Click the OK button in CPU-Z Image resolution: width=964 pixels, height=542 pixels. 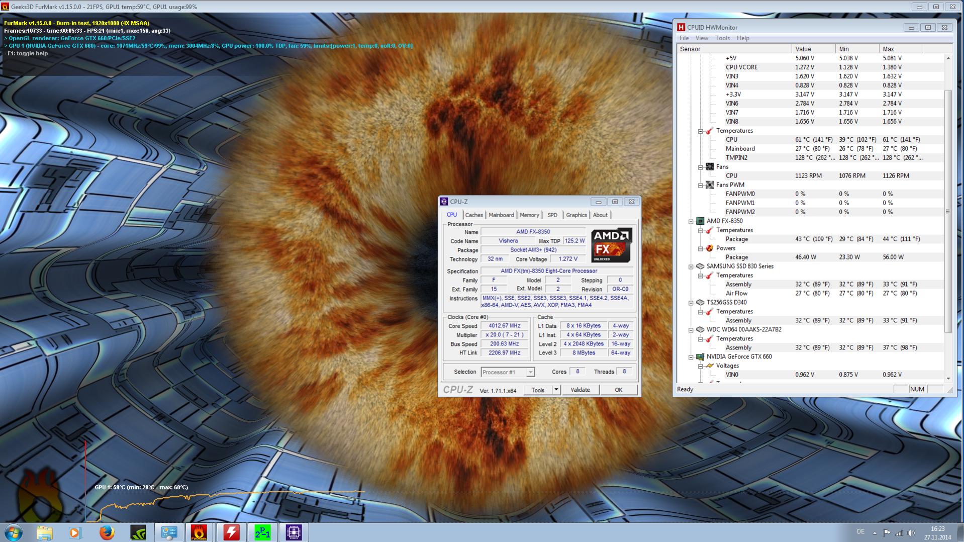tap(618, 390)
